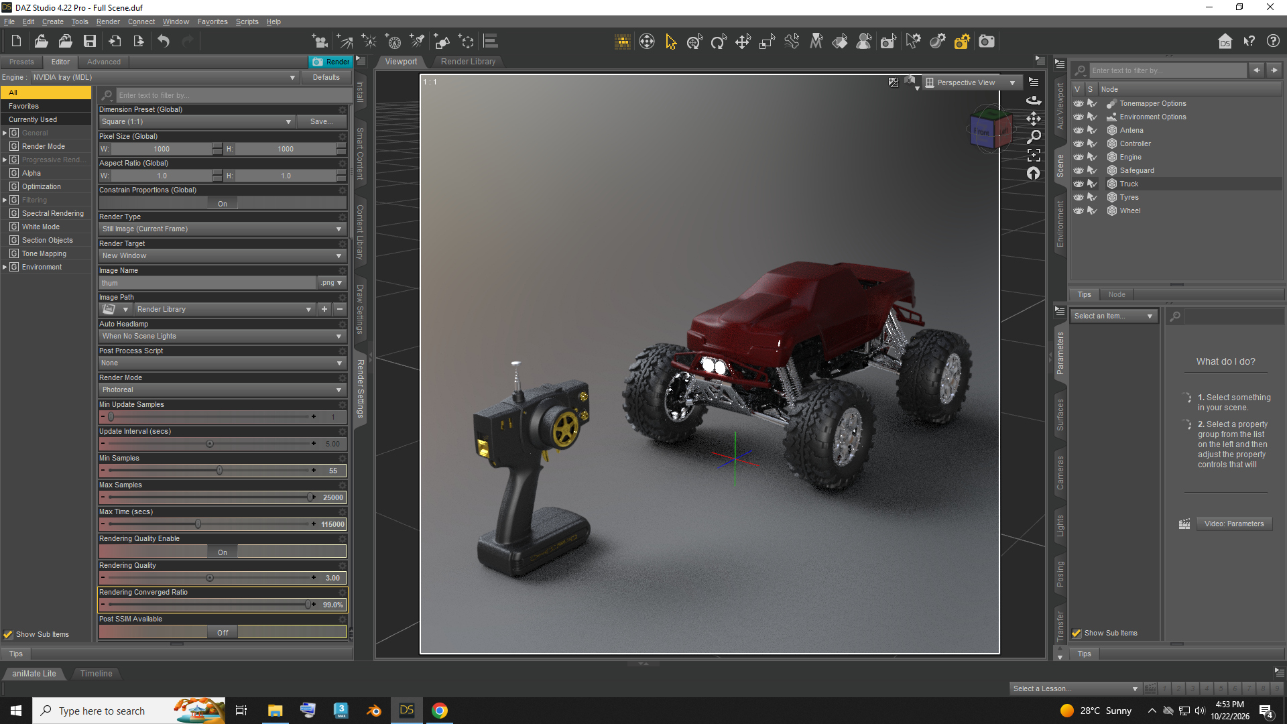Open the Select an Item dropdown
The image size is (1287, 724).
pos(1113,316)
